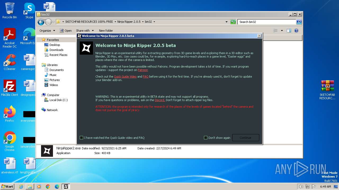Close the Ninja Ripper welcome dialog
Viewport: 339px width, 190px height.
click(259, 36)
